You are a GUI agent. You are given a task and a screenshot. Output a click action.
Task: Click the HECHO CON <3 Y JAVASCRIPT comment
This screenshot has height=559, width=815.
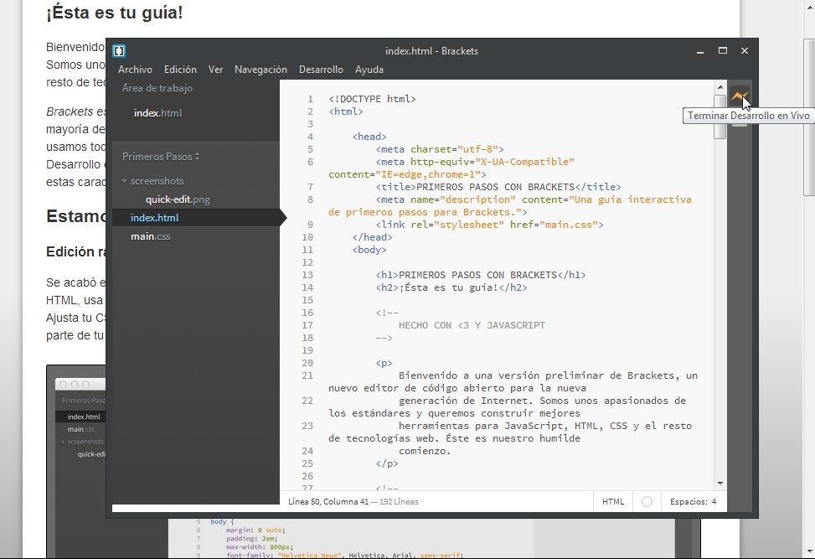pyautogui.click(x=472, y=325)
